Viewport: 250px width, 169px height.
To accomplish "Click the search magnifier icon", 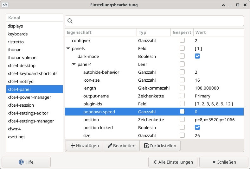I will pos(70,21).
